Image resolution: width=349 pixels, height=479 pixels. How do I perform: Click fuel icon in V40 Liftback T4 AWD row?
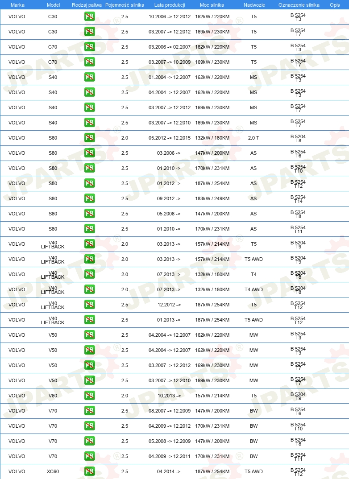click(x=90, y=289)
